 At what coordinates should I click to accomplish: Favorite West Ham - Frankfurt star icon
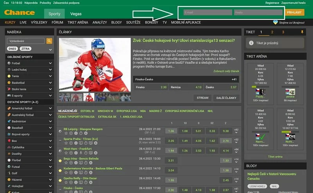coord(66,153)
